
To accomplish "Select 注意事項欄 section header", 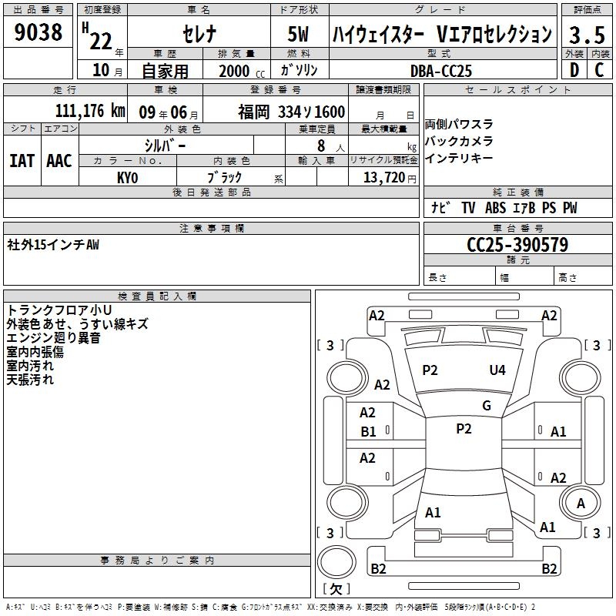I will [x=211, y=229].
